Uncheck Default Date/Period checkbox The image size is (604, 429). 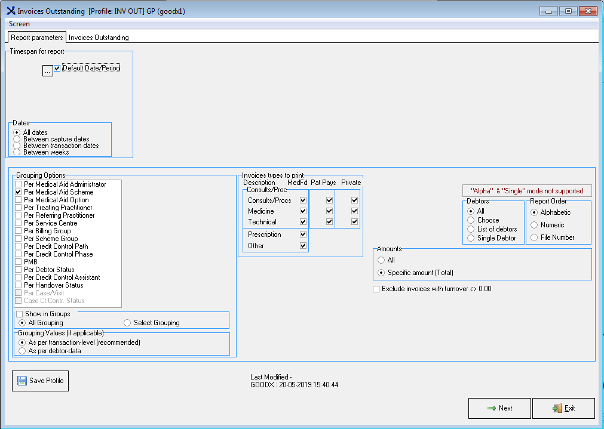click(57, 68)
